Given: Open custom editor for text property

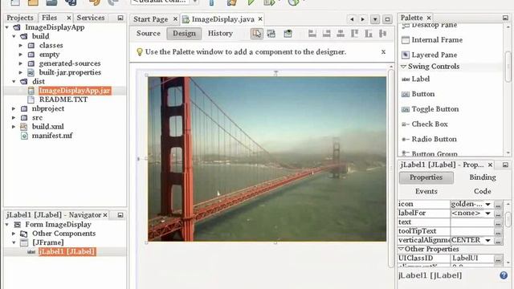Looking at the screenshot, I should (498, 222).
